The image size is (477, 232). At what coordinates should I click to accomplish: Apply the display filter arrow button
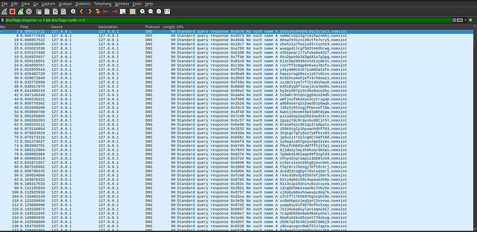[x=460, y=20]
